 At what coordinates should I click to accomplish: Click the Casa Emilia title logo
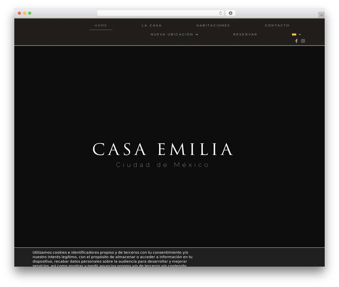pyautogui.click(x=163, y=149)
